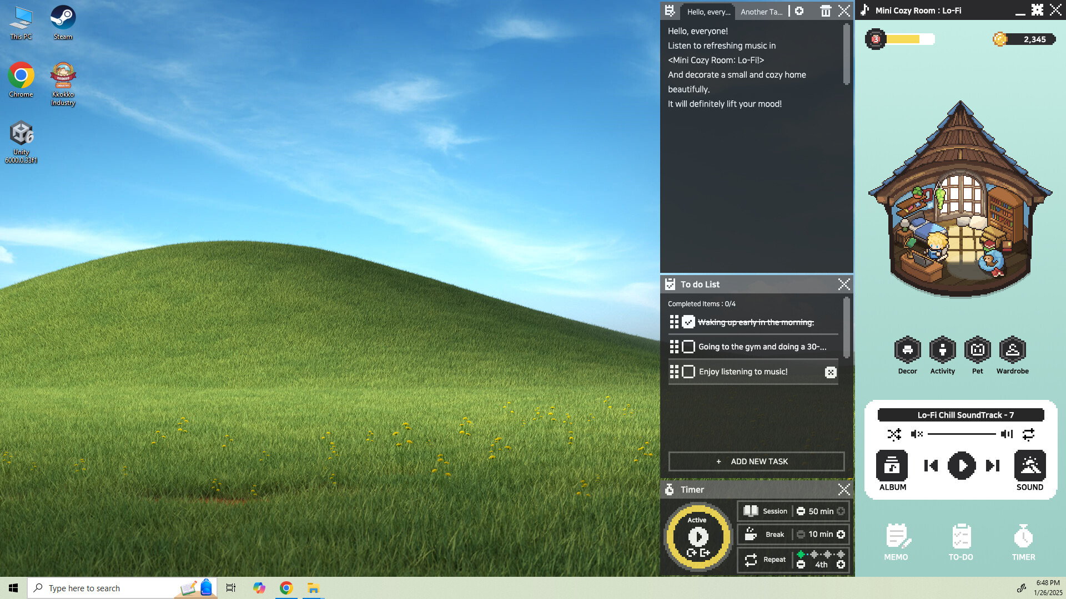
Task: Click the gold coin balance 2,345
Action: pos(1024,39)
